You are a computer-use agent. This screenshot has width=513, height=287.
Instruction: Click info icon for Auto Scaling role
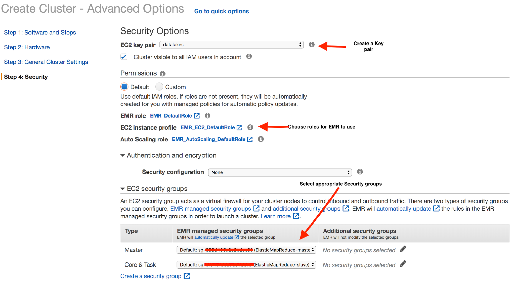pyautogui.click(x=261, y=139)
